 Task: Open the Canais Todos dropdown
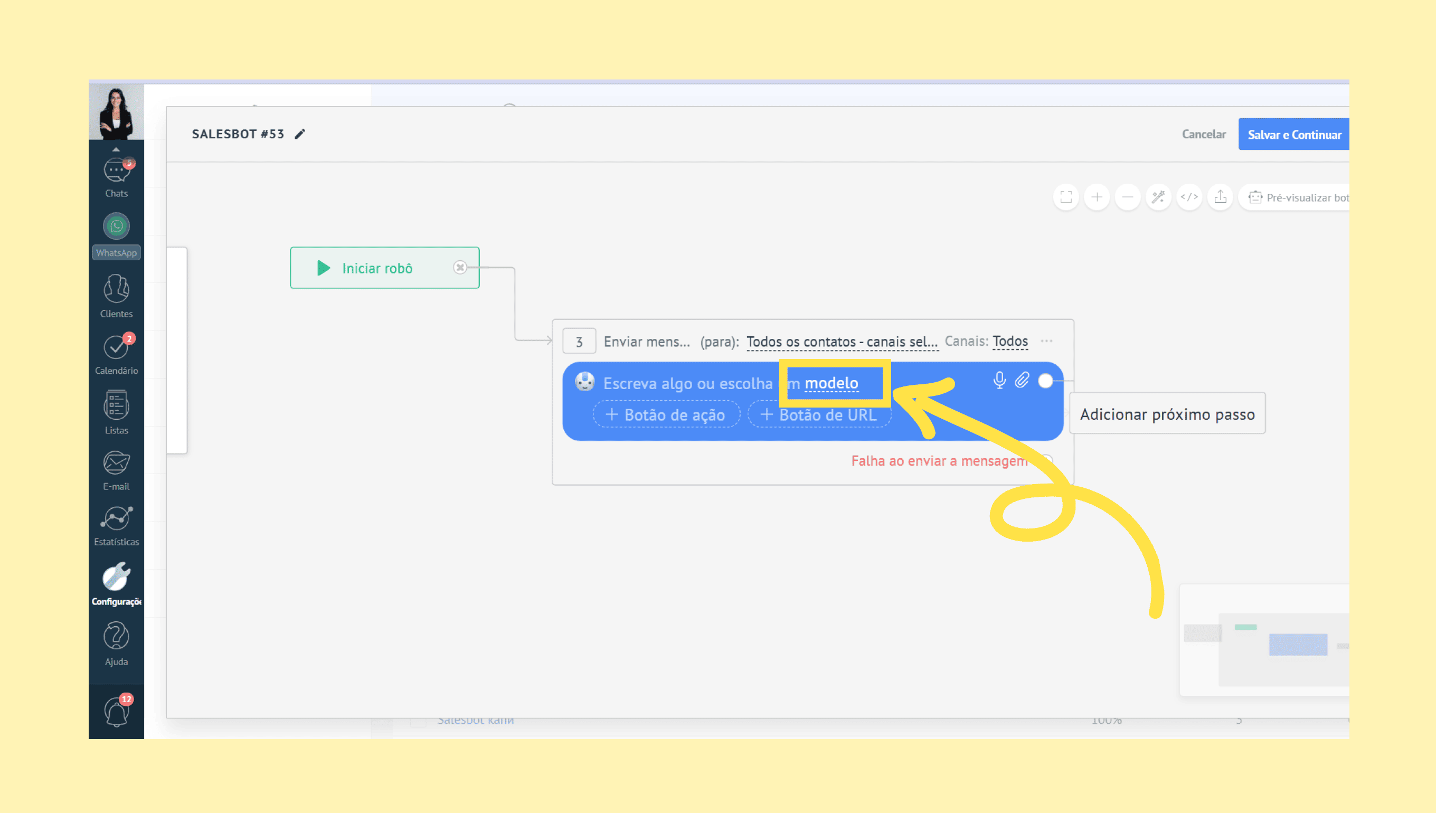[x=1009, y=341]
